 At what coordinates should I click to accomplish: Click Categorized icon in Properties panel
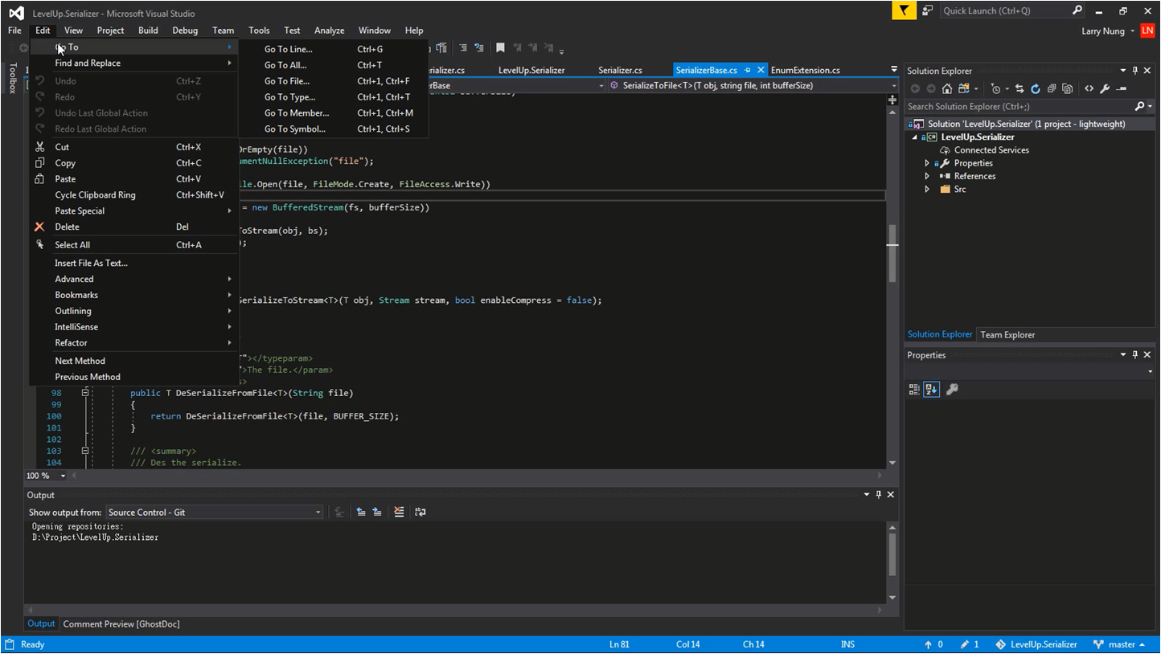[914, 389]
